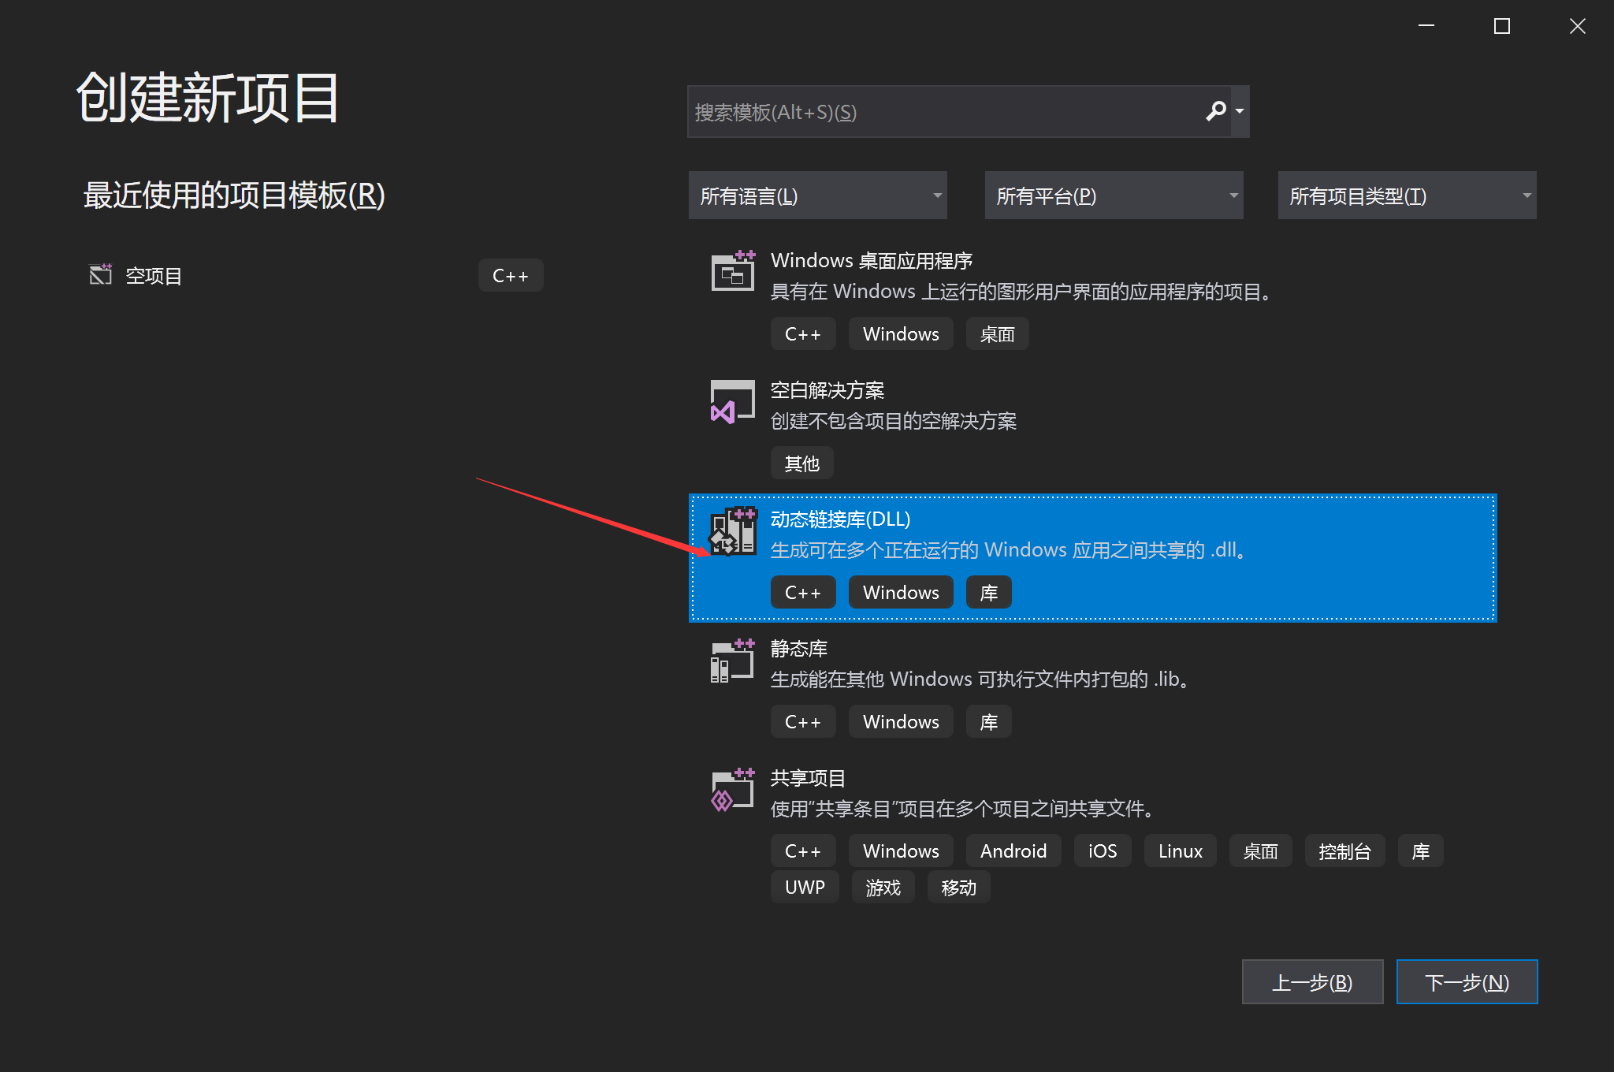
Task: Click the 静态库 description mentioning .lib
Action: pyautogui.click(x=980, y=679)
